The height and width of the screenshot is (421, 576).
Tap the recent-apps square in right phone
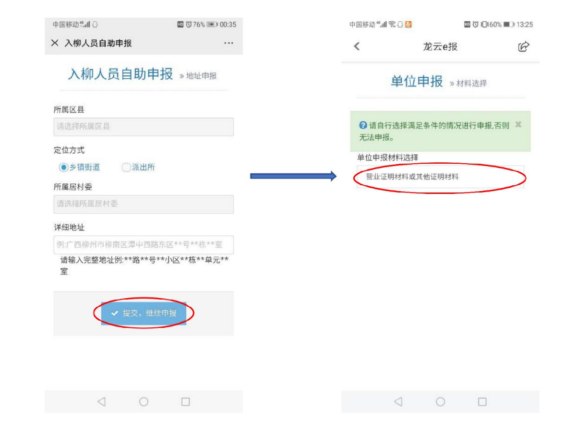[x=482, y=402]
